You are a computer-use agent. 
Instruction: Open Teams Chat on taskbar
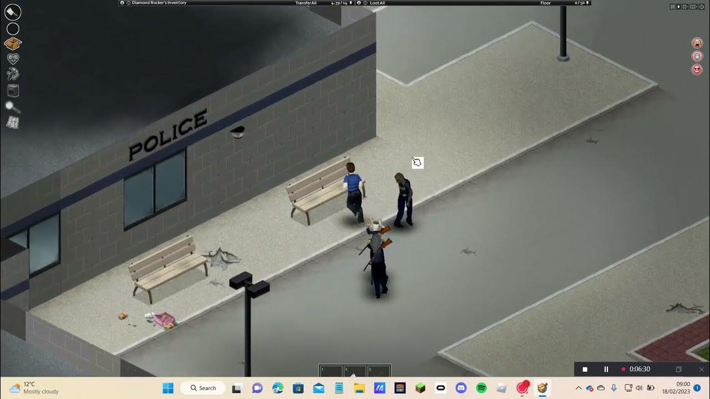[x=257, y=388]
